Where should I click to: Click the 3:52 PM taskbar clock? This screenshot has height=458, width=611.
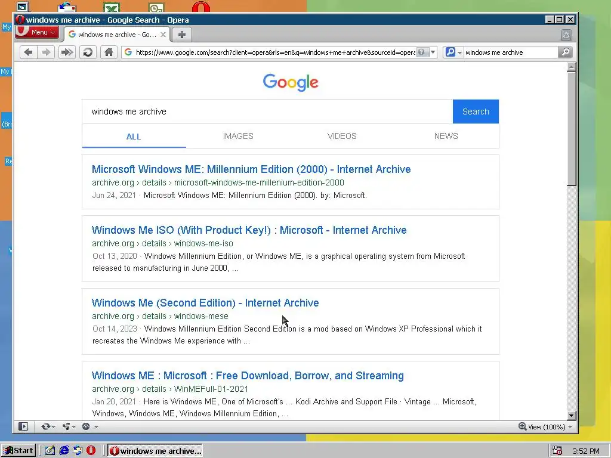[x=586, y=451]
